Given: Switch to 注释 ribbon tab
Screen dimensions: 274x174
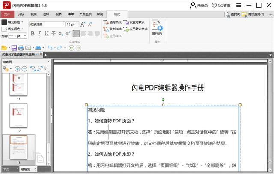Looking at the screenshot, I should click(x=46, y=14).
